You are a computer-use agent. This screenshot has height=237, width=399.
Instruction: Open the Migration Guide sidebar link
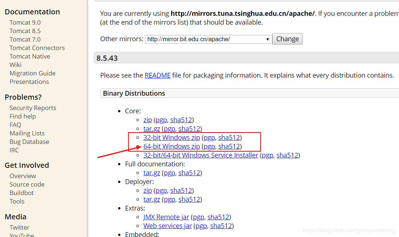pyautogui.click(x=32, y=73)
